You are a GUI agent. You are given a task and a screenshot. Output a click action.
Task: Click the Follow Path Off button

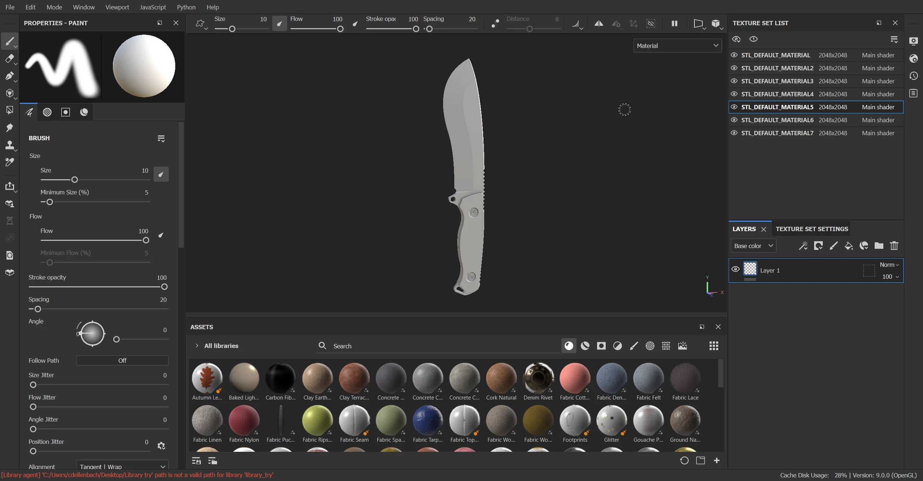point(122,361)
